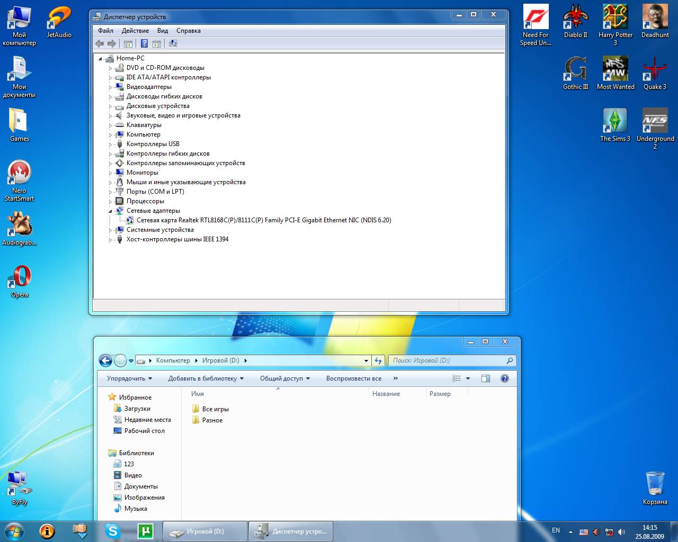Click Компьютер in the address breadcrumb
This screenshot has width=678, height=542.
click(x=173, y=360)
